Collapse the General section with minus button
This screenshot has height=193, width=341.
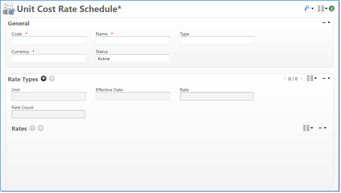coord(324,23)
